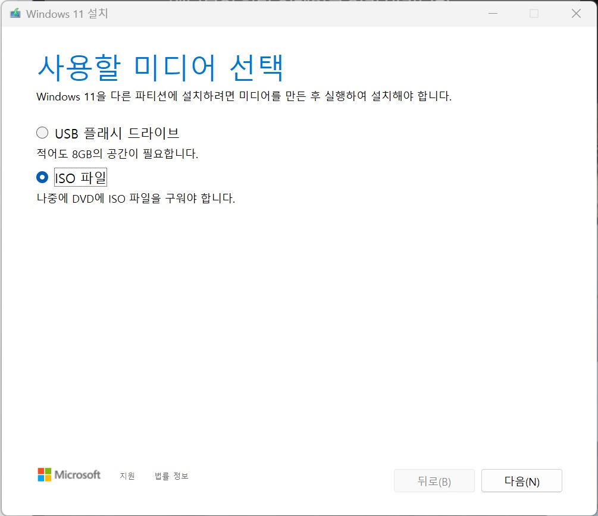Click the disabled 뒤로(B) button
The width and height of the screenshot is (598, 516).
tap(434, 480)
